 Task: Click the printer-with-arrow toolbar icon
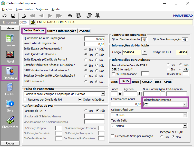tap(89, 16)
